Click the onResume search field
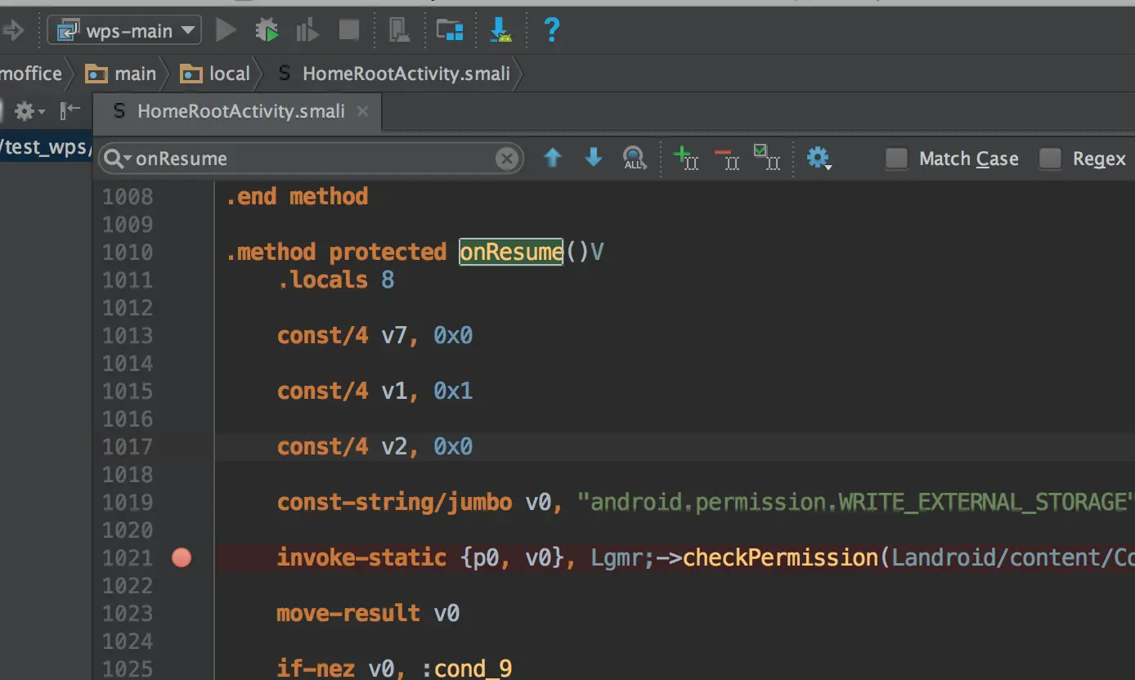 (311, 159)
